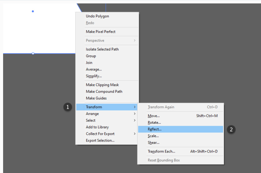The height and width of the screenshot is (173, 261).
Task: Open the Average... dialog
Action: (94, 69)
